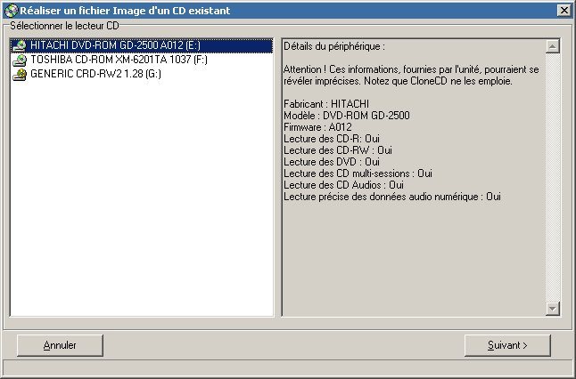Image resolution: width=576 pixels, height=379 pixels.
Task: Click 'Lecture des CD-RW : Oui' line
Action: coord(338,150)
